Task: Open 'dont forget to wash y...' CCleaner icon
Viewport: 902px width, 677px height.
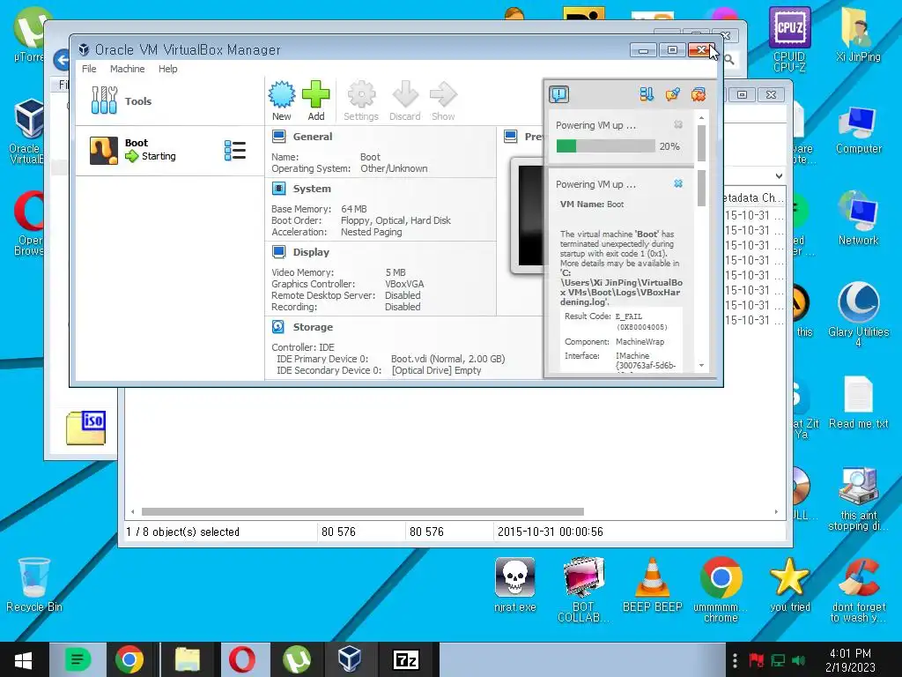Action: click(858, 590)
